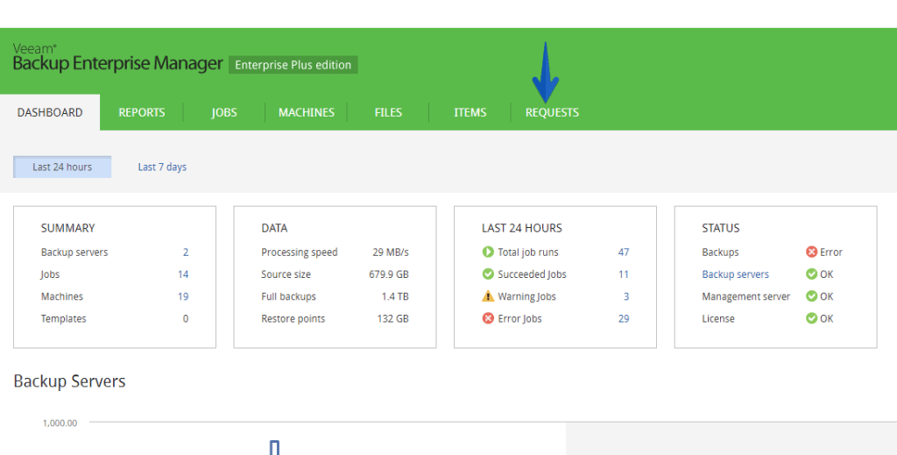
Task: Click the Warning Jobs value 3
Action: pos(626,296)
